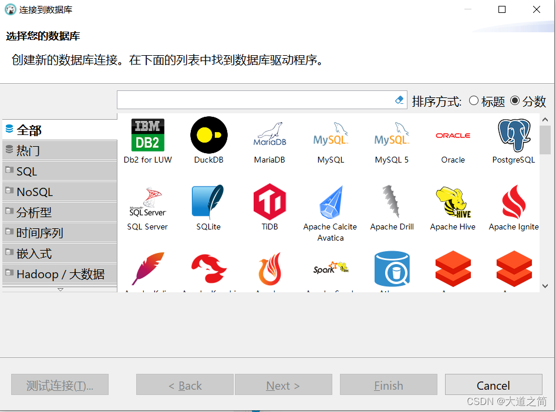Maximize the 连接到数据库 dialog window
Screen dimensions: 556x412
502,9
